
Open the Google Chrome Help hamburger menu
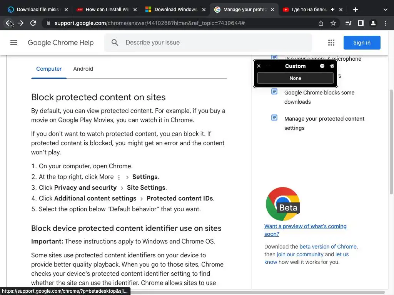pos(14,43)
